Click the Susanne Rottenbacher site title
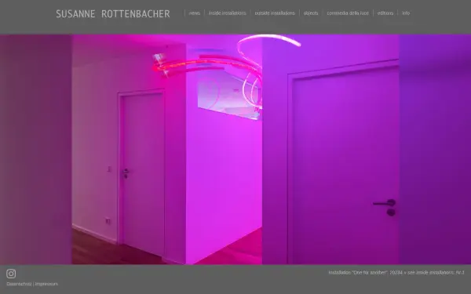The height and width of the screenshot is (294, 471). click(113, 14)
